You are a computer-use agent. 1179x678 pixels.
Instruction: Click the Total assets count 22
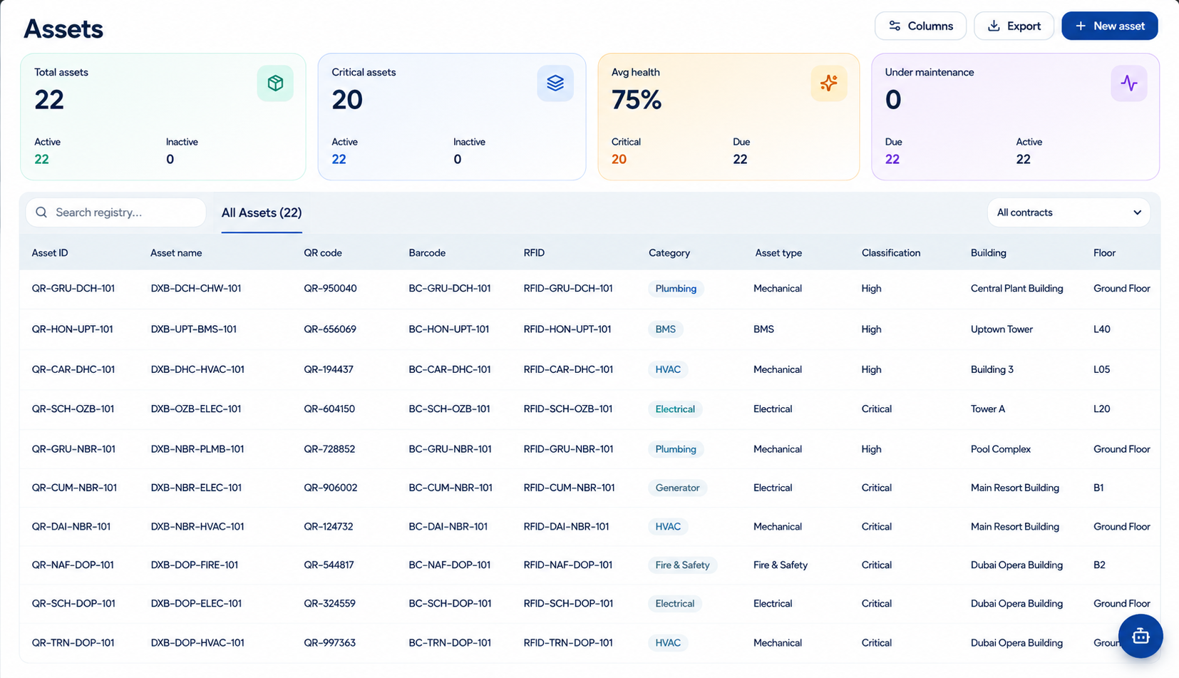pos(49,100)
